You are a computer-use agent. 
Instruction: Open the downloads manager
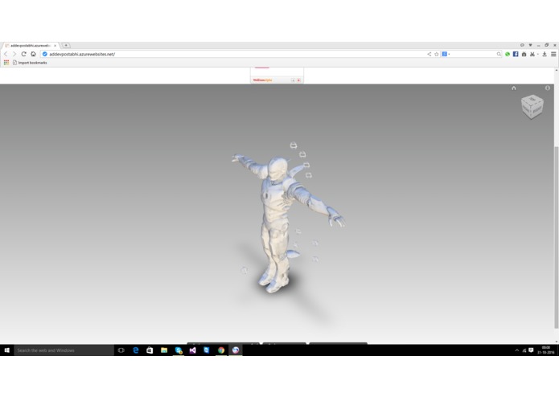click(545, 54)
